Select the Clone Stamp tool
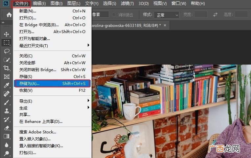This screenshot has width=251, height=158. (7, 111)
